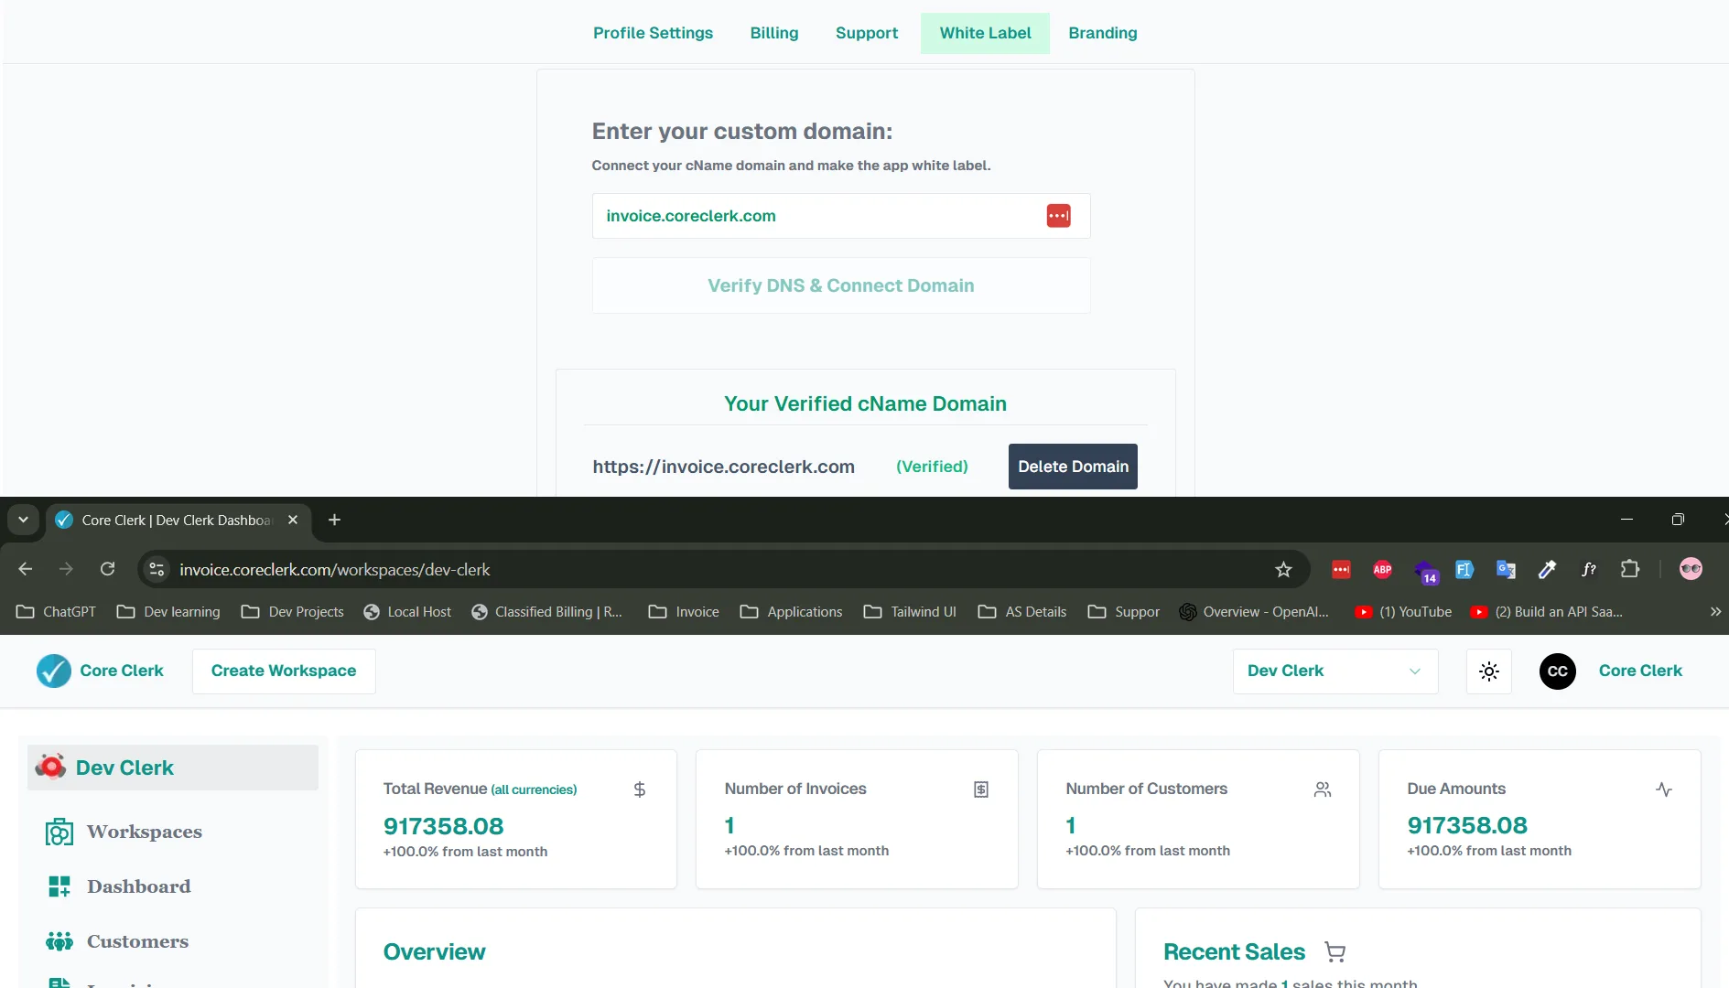Click the Core Clerk checkmark logo
This screenshot has width=1729, height=988.
point(54,671)
